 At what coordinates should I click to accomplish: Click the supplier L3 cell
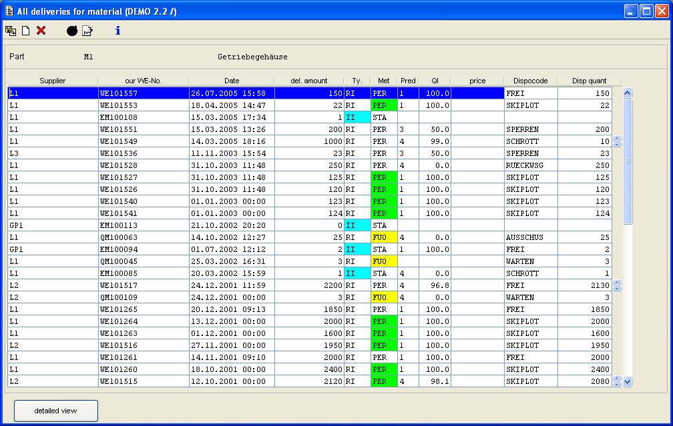point(53,153)
